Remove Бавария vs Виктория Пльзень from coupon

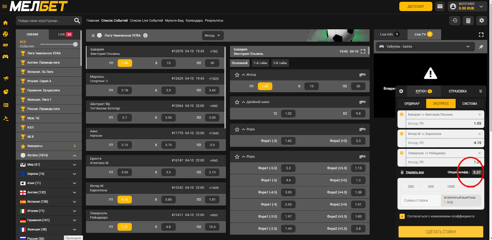pos(479,115)
